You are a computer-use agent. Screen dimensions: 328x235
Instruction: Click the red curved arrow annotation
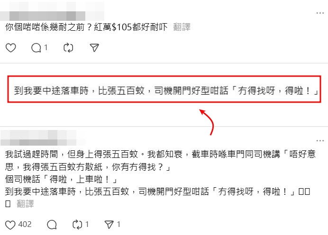(207, 122)
